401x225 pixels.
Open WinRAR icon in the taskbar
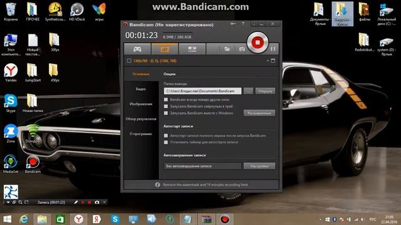pyautogui.click(x=206, y=219)
